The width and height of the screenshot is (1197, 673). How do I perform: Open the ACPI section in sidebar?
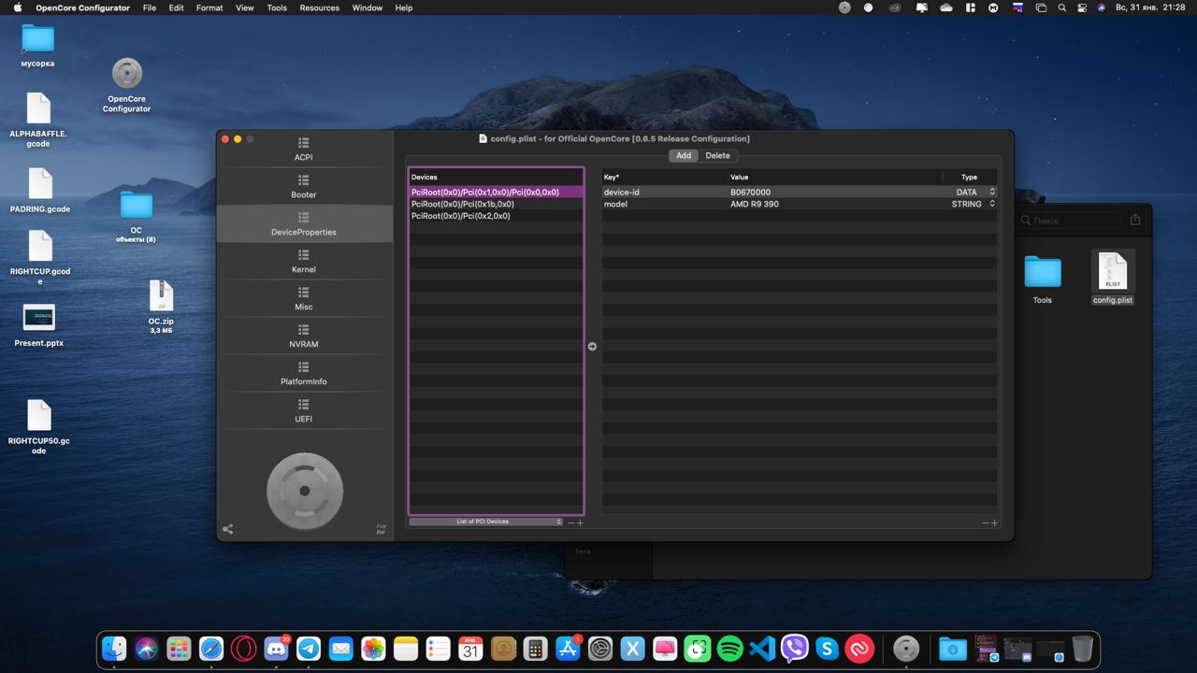click(x=304, y=149)
